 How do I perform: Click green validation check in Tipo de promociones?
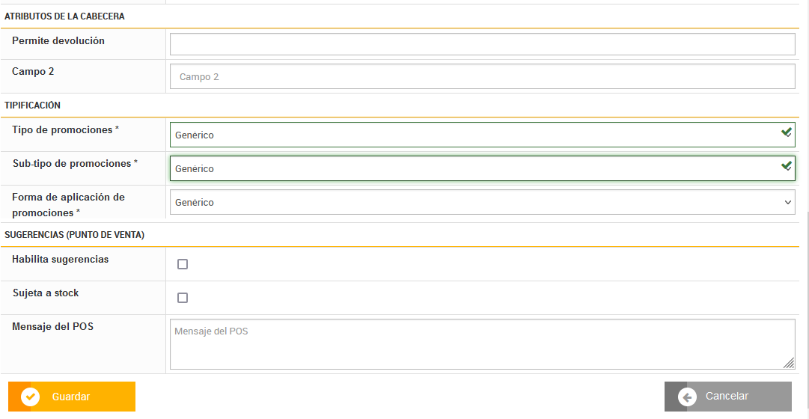coord(787,132)
